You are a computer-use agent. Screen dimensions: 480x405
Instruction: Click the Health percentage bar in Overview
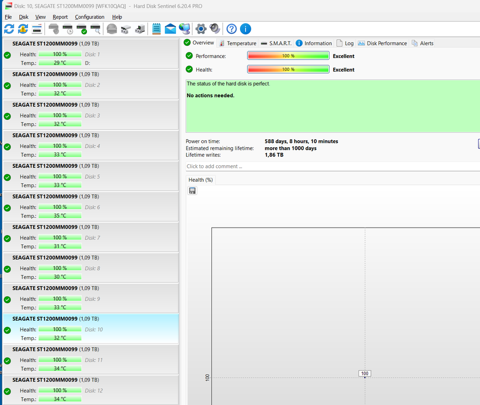[288, 70]
